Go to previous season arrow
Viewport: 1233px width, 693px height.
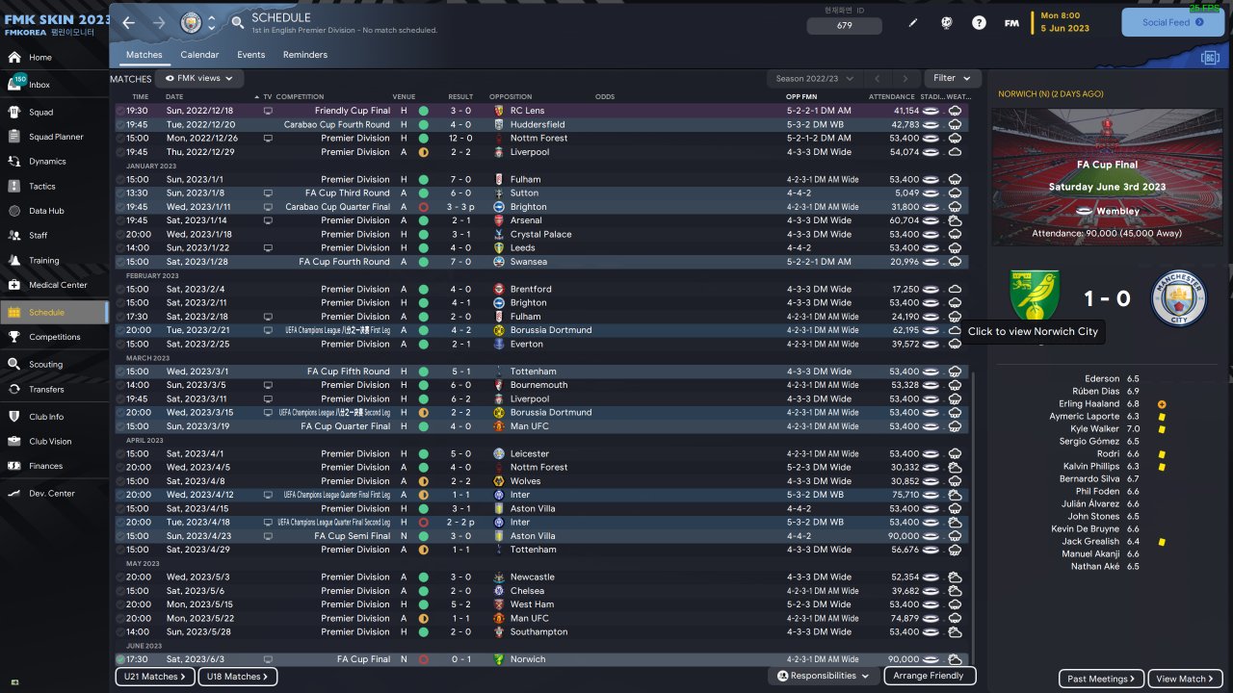click(x=878, y=78)
